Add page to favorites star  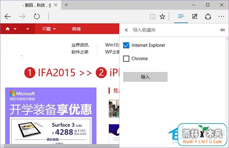coord(162,16)
